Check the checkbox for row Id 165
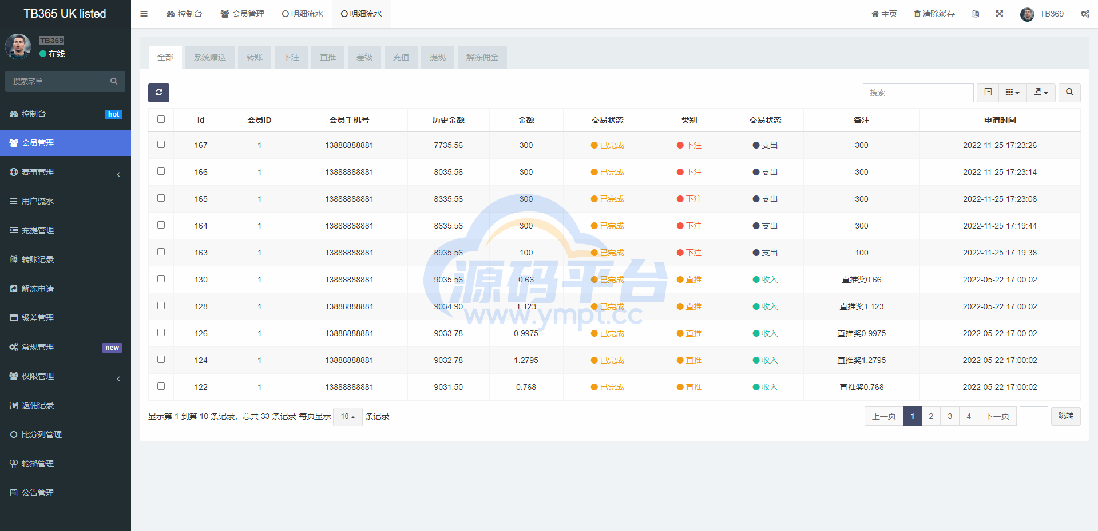Screen dimensions: 1098x531 161,198
